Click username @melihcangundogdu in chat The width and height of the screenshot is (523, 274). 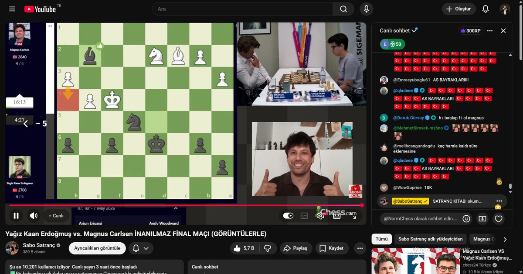point(414,146)
